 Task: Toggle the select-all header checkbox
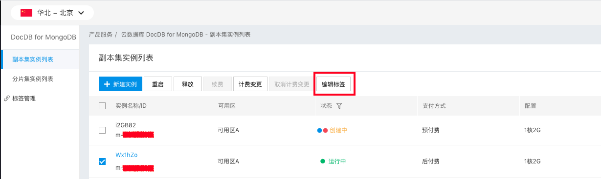pos(102,106)
